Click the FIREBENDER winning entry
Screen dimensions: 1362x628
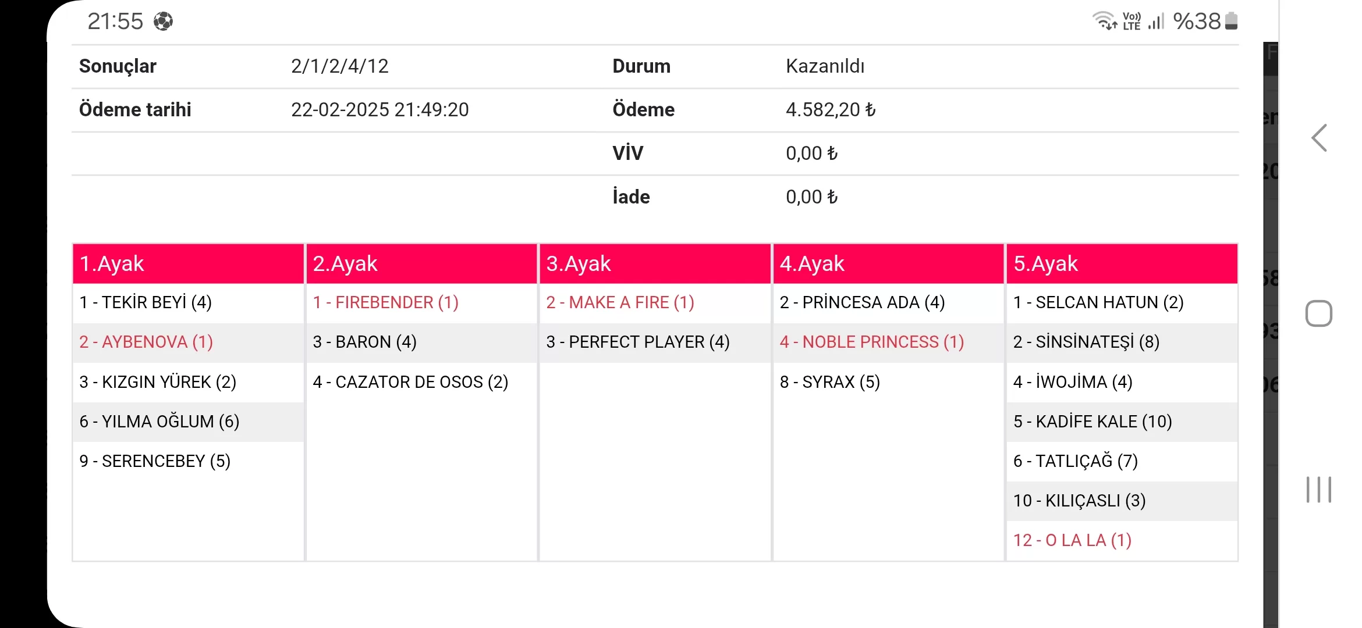385,302
